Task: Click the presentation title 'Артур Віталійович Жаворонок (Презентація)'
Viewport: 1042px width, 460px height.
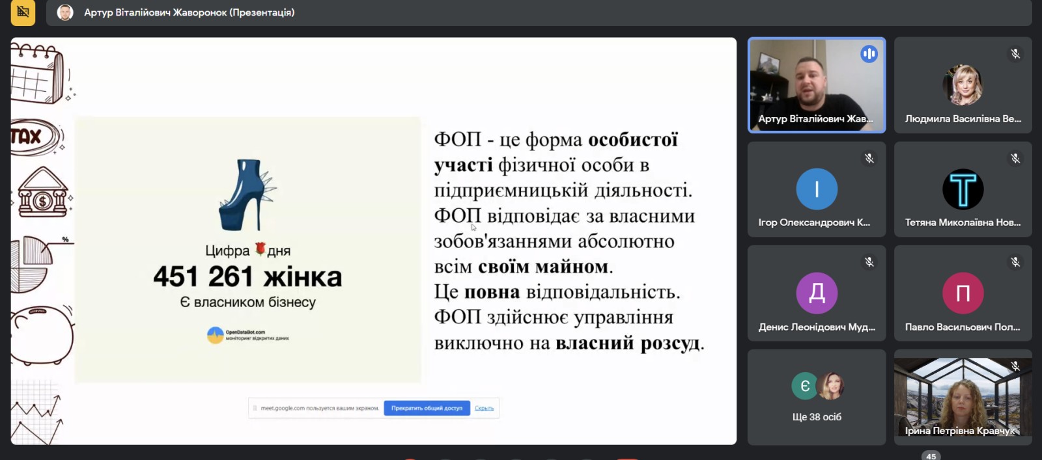Action: click(189, 12)
